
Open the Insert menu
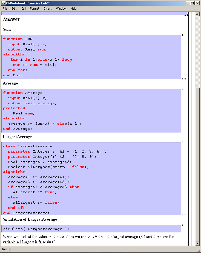coord(47,9)
